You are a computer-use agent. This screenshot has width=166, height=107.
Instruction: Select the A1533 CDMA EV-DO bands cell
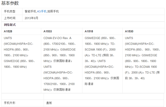click(62, 64)
